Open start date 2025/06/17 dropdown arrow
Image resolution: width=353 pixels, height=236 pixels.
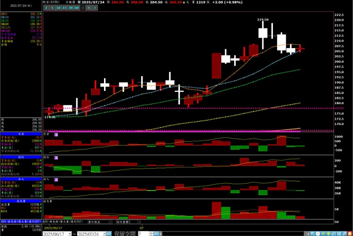[70, 234]
